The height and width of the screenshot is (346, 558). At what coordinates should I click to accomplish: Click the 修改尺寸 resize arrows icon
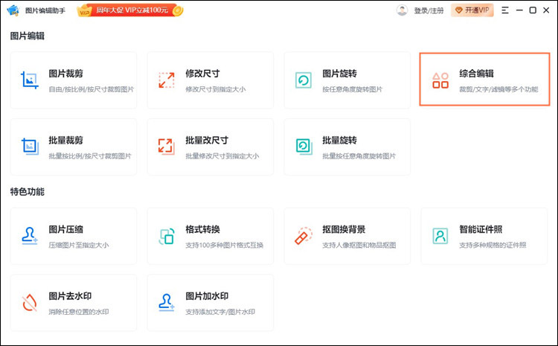point(167,80)
